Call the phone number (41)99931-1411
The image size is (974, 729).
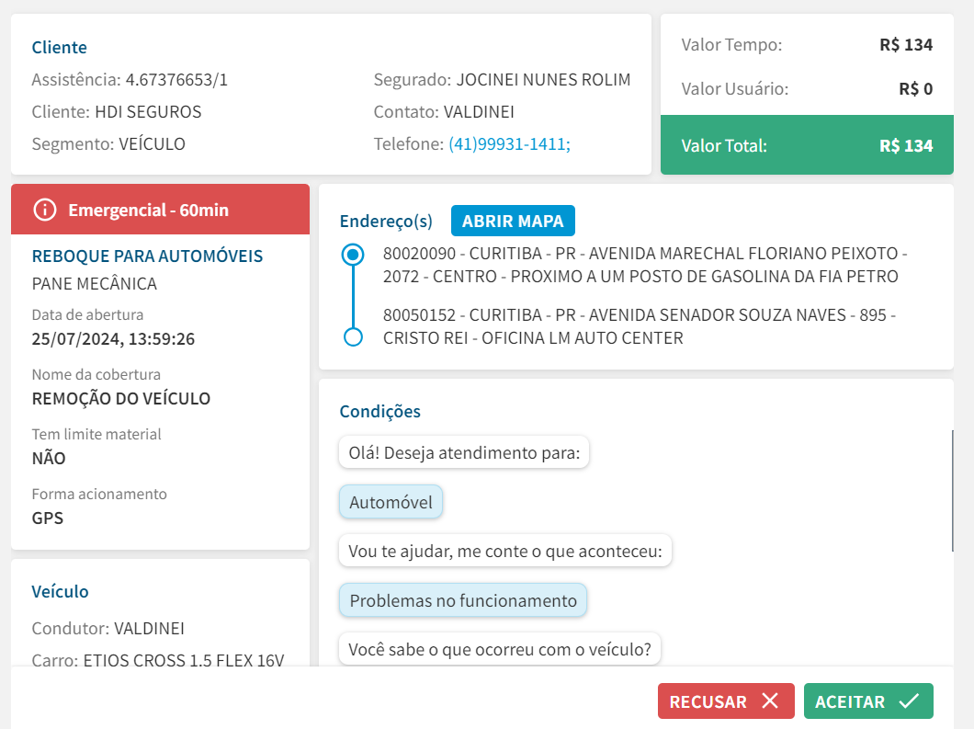pos(509,144)
